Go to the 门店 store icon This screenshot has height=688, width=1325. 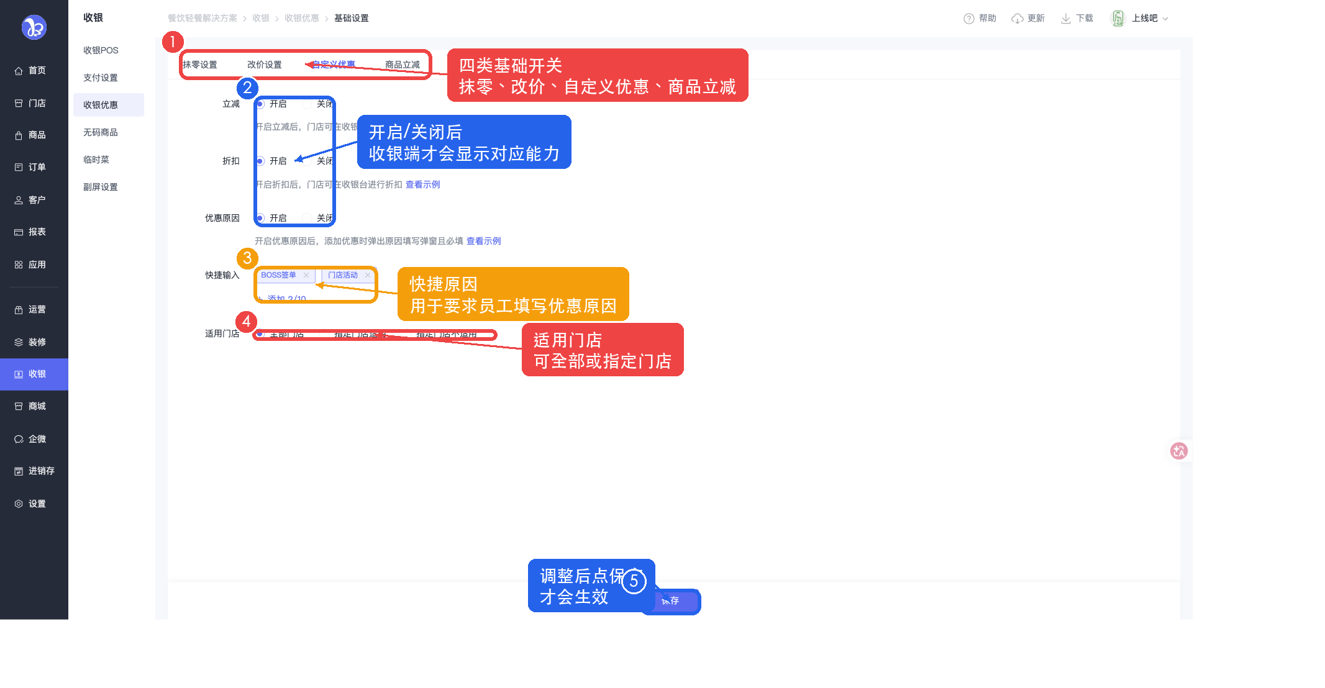(x=19, y=103)
